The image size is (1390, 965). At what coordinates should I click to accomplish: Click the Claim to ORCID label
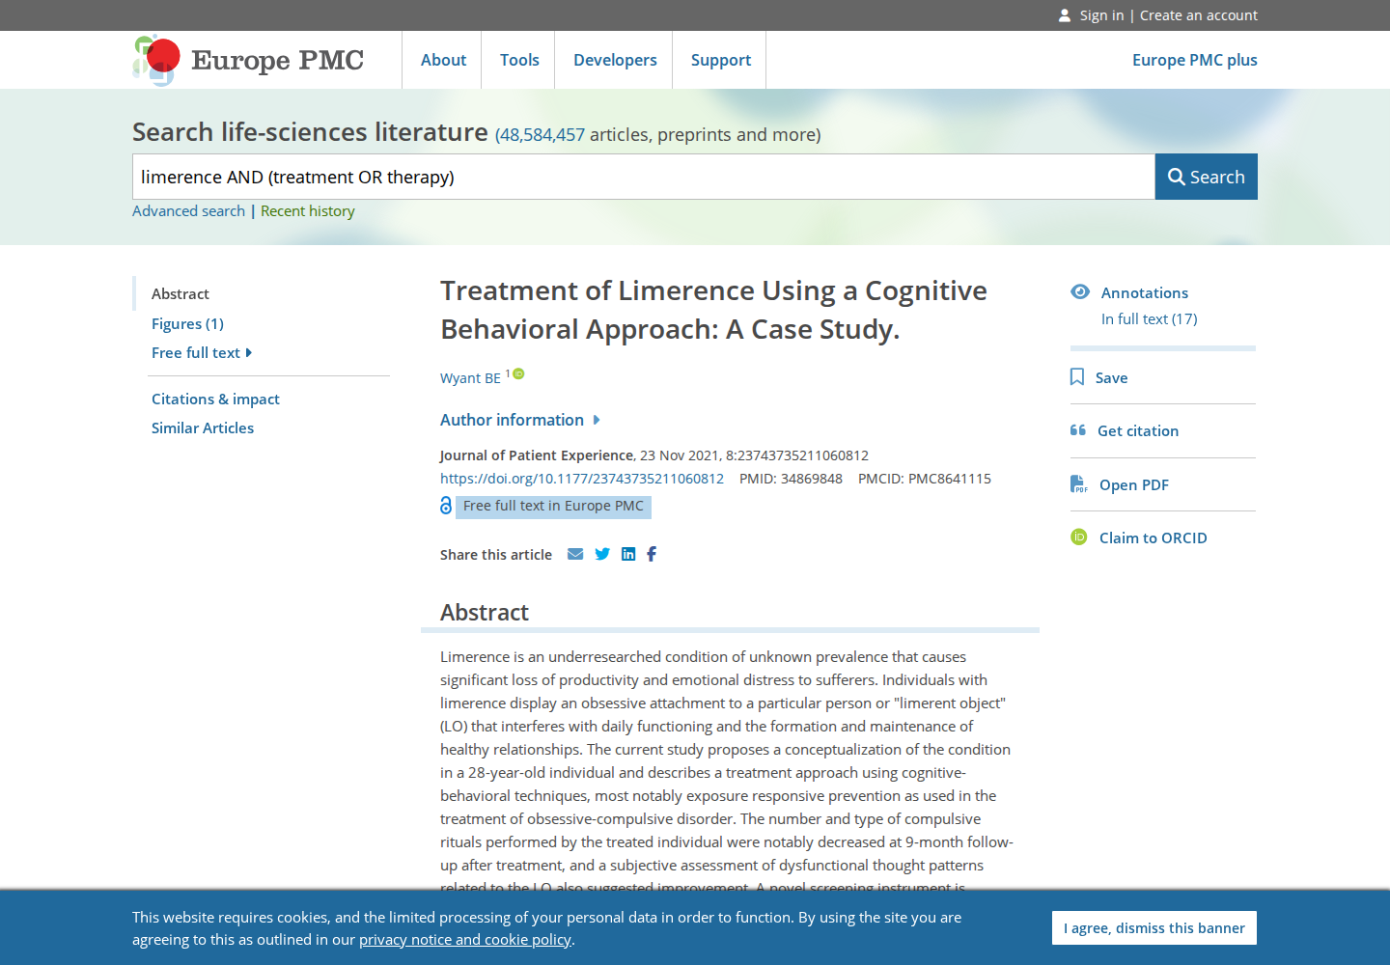click(1154, 538)
